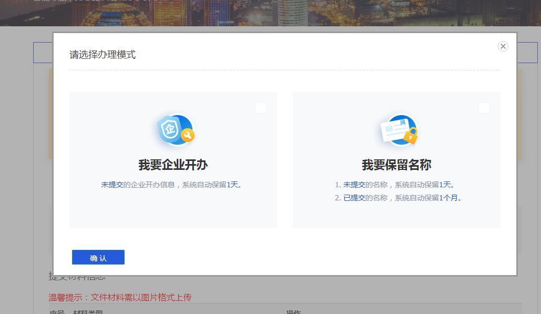Click the city skyline banner image at top

click(270, 13)
